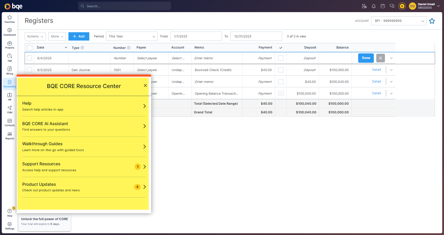The height and width of the screenshot is (235, 444).
Task: Click the From date field showing 1/1/2025
Action: coord(196,36)
